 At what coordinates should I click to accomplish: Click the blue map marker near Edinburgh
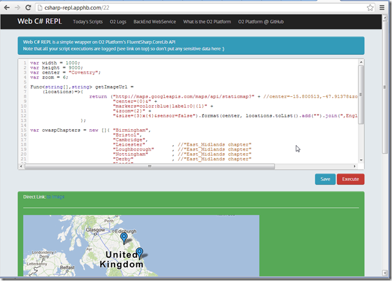124,238
